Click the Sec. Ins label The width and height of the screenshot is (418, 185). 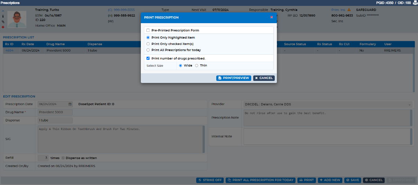337,21
